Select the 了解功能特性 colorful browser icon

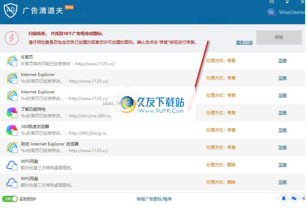coord(12,113)
